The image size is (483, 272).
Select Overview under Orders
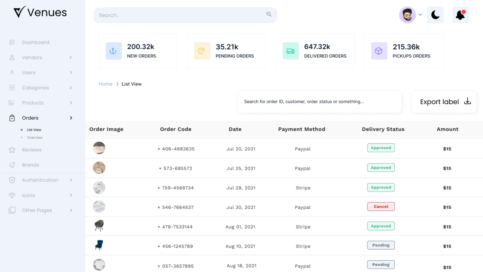(x=35, y=138)
